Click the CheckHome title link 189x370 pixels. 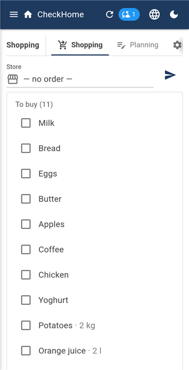[x=60, y=14]
